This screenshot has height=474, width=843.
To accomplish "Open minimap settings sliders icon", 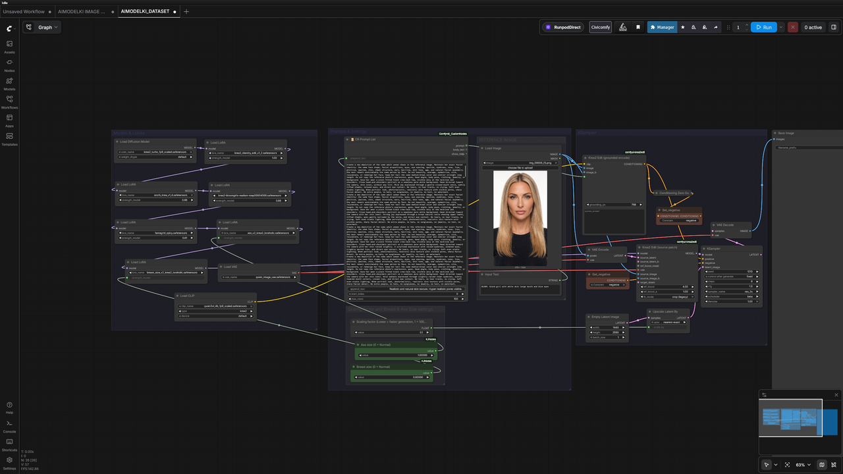I will coord(765,395).
